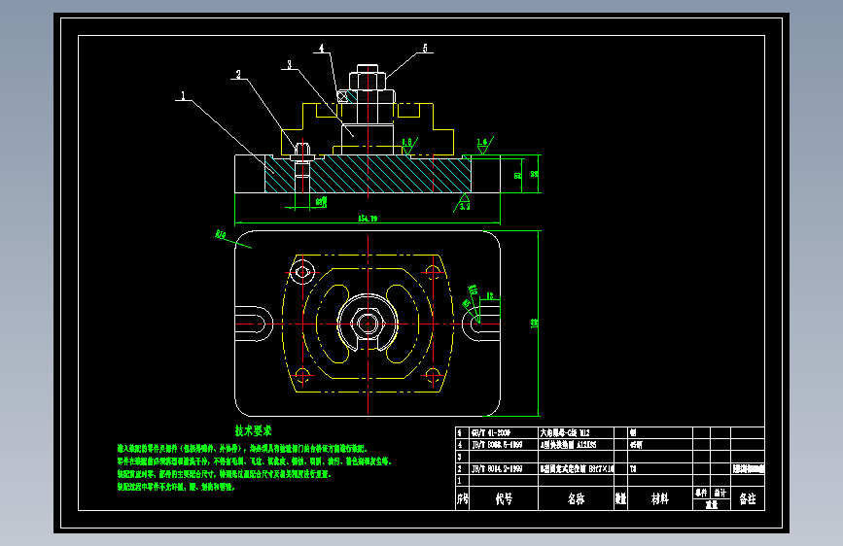Select the 代号 header cell
Viewport: 843px width, 546px height.
tap(504, 498)
